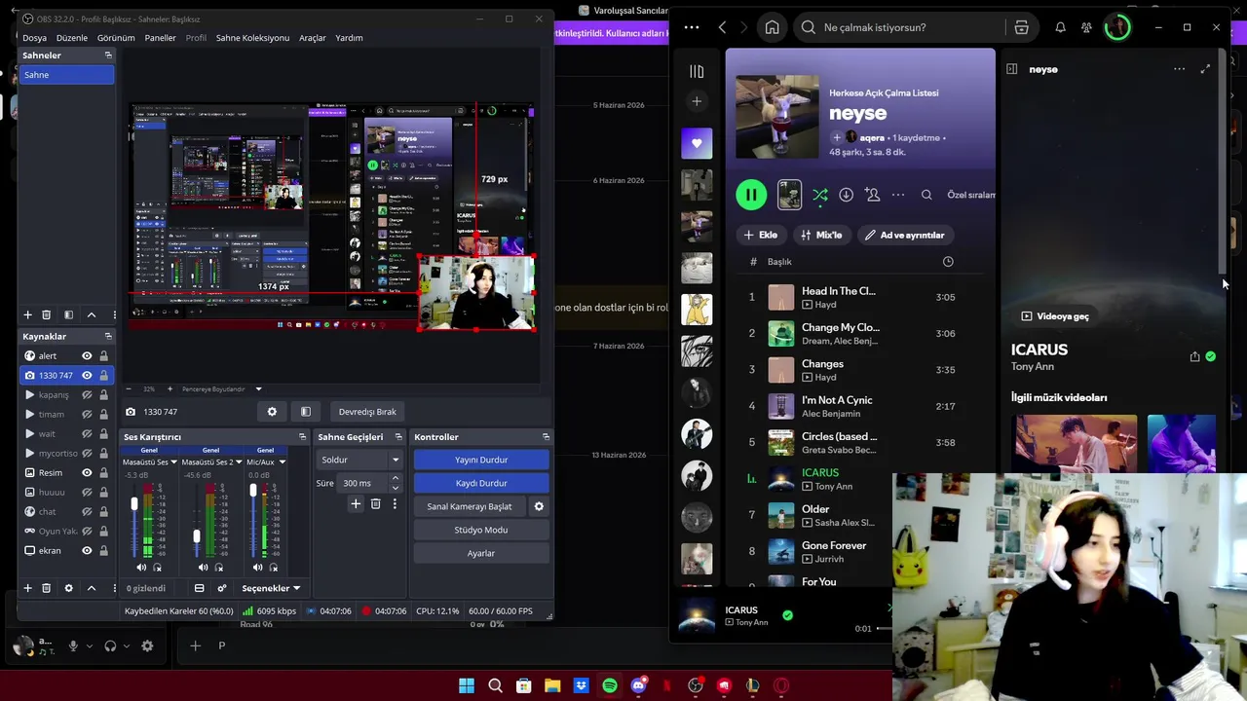Switch audio mixer layout icon
The image size is (1247, 701).
click(x=200, y=588)
